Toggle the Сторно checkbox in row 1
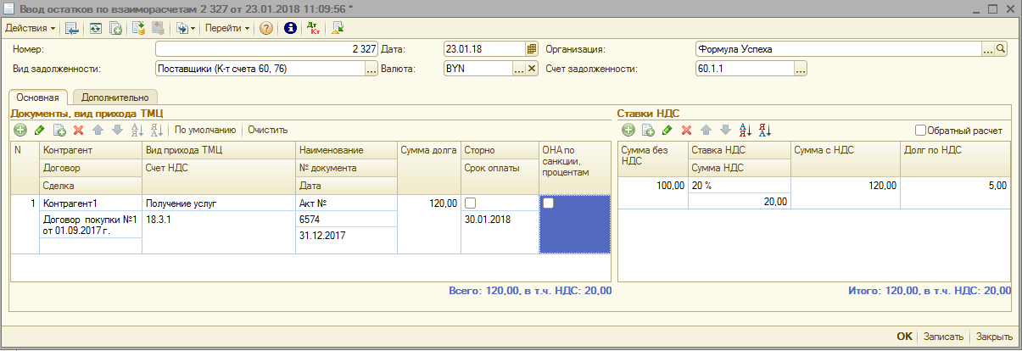The height and width of the screenshot is (351, 1022). click(x=470, y=203)
